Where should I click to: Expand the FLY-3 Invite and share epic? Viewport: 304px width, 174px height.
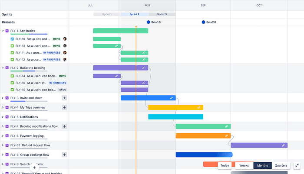pyautogui.click(x=3, y=98)
